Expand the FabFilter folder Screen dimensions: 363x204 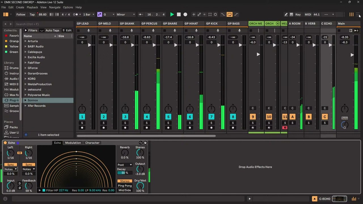click(26, 63)
